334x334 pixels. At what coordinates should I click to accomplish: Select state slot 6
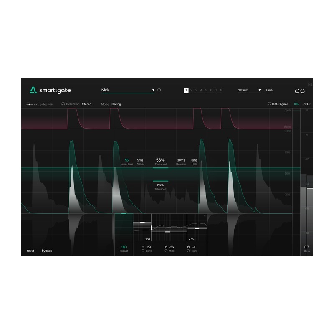211,90
